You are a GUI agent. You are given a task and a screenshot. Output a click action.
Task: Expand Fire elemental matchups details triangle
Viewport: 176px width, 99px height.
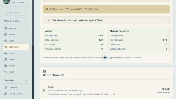[x=46, y=20]
